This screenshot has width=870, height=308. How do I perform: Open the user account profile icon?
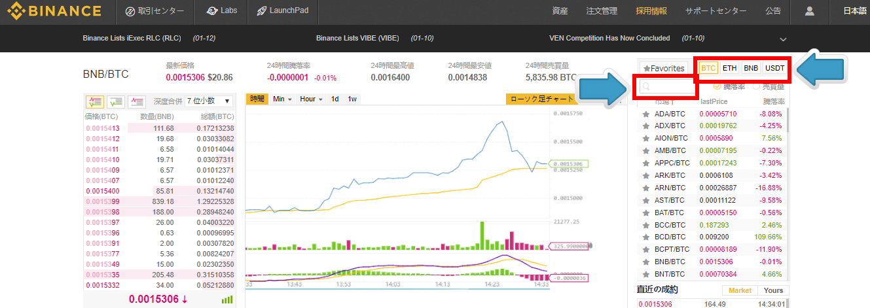coord(810,11)
